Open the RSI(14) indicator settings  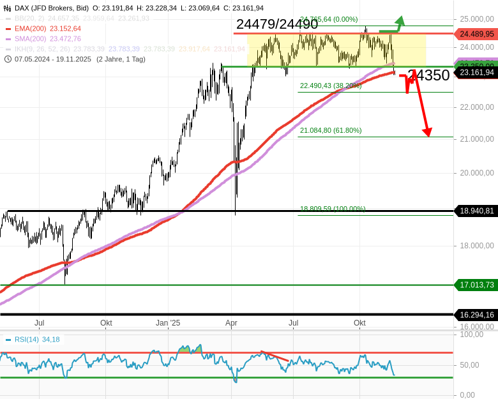coord(27,340)
